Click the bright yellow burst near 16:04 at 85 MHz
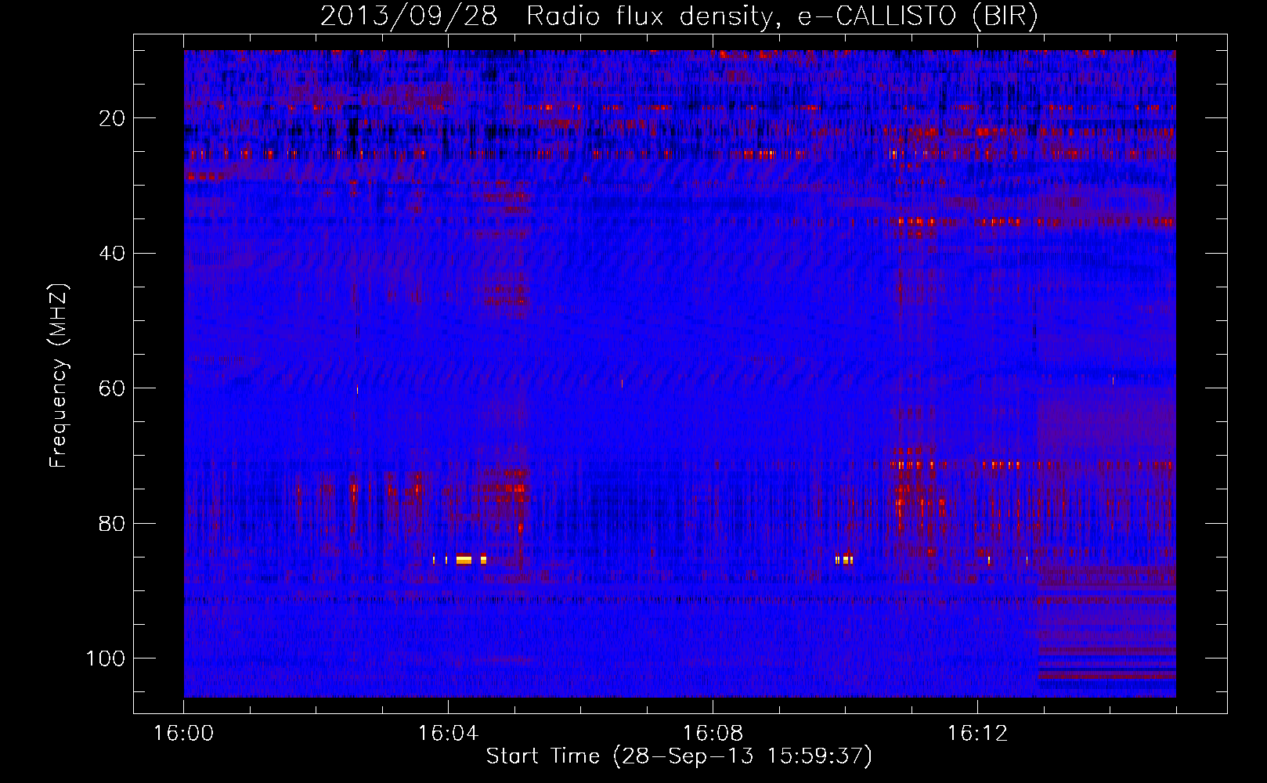1267x783 pixels. coord(464,560)
